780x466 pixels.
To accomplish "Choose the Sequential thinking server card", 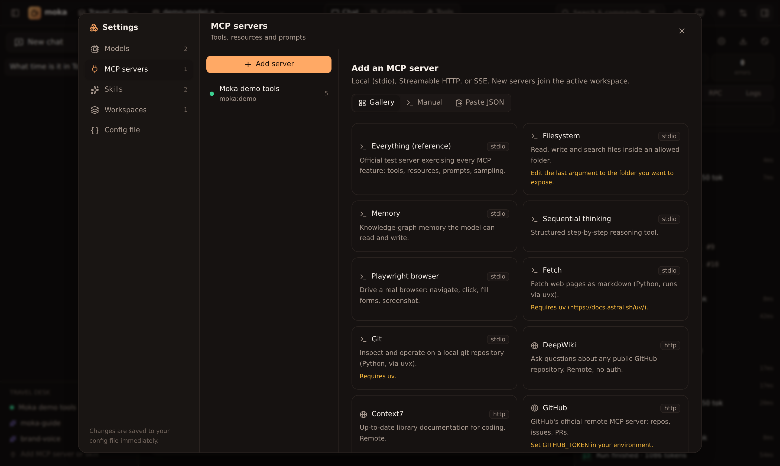I will 605,226.
